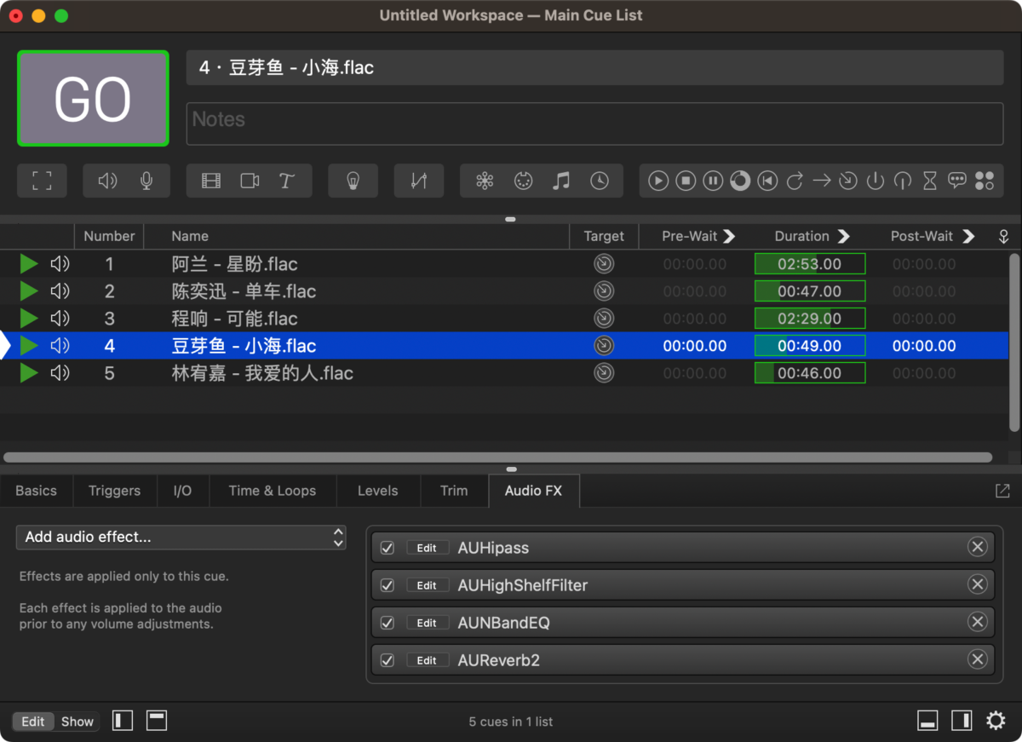This screenshot has width=1022, height=742.
Task: Add a Stop cue from the toolbar
Action: tap(686, 181)
